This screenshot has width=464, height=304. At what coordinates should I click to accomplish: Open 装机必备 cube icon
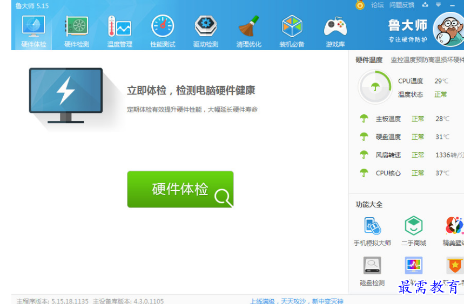pyautogui.click(x=292, y=26)
